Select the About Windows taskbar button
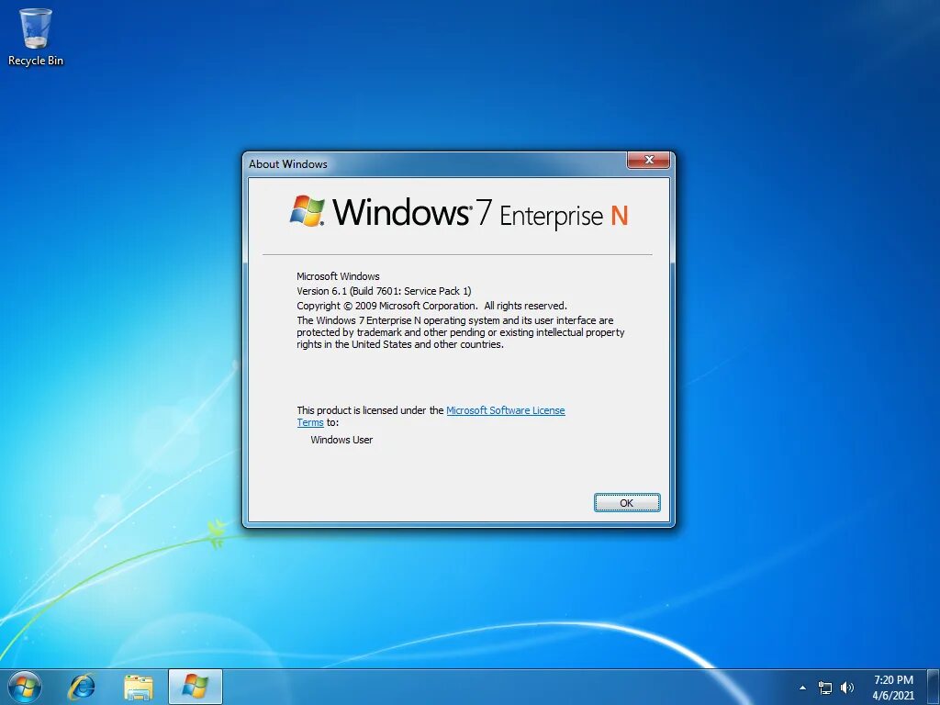Viewport: 940px width, 705px height. [196, 687]
